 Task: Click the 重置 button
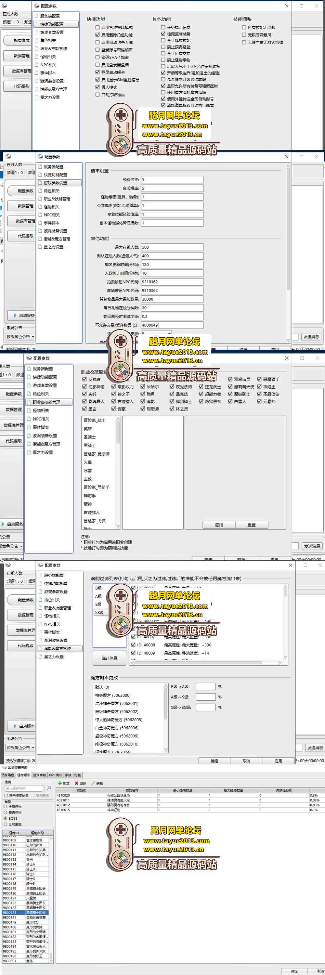(x=251, y=525)
